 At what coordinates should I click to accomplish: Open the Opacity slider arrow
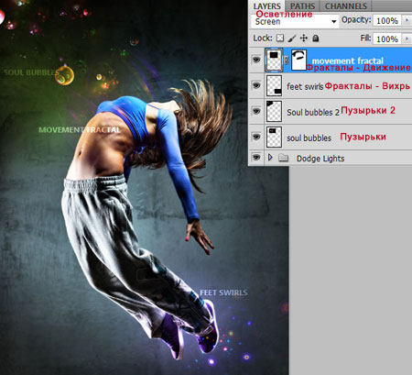pos(407,20)
